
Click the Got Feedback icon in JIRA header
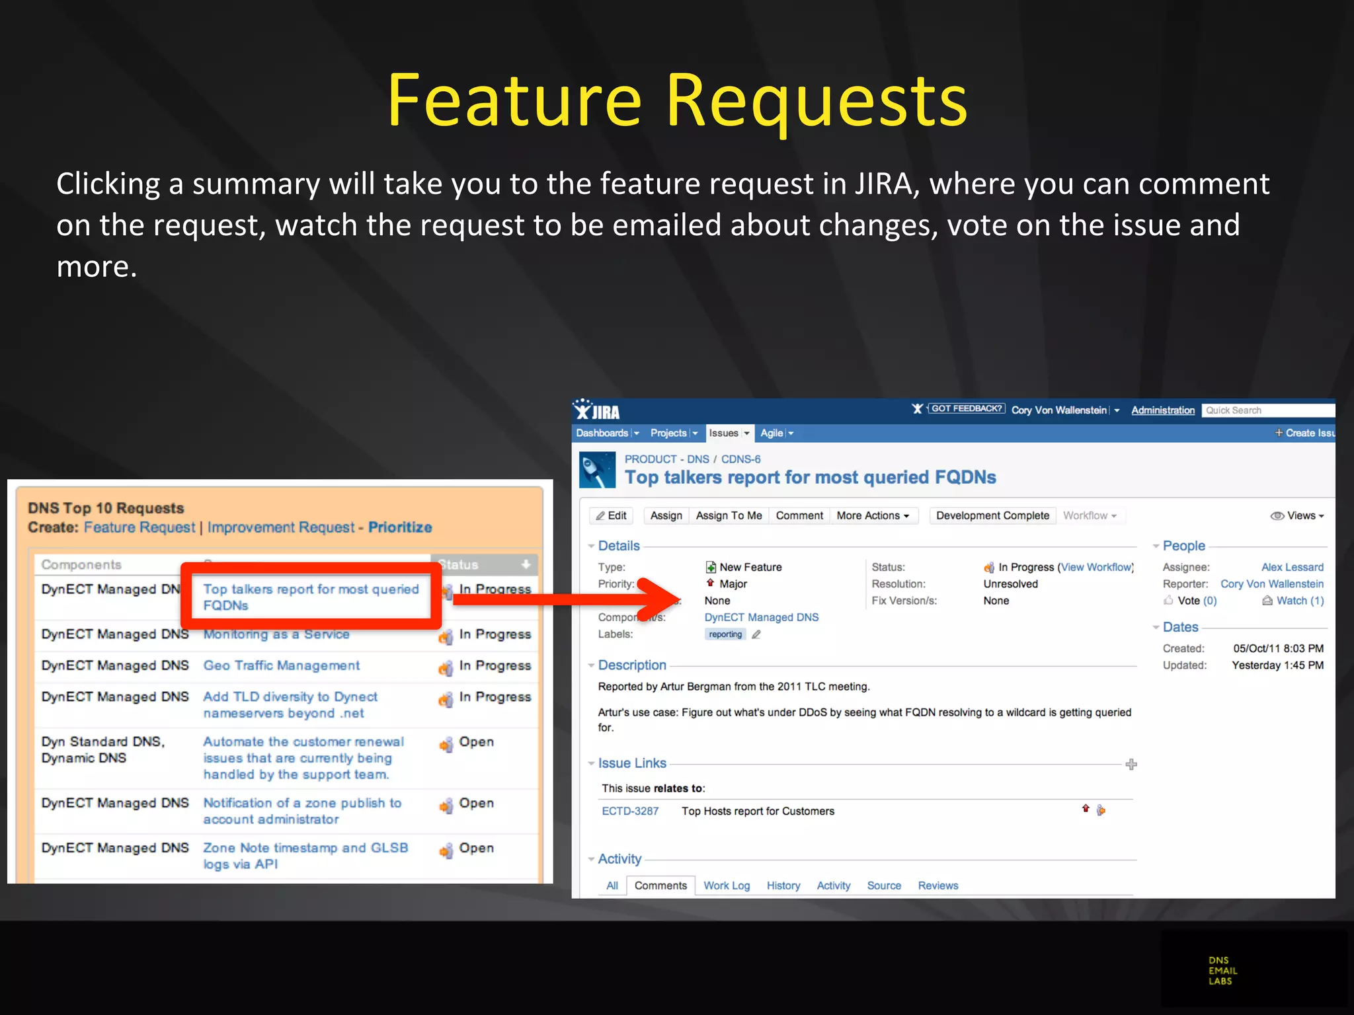pos(917,409)
